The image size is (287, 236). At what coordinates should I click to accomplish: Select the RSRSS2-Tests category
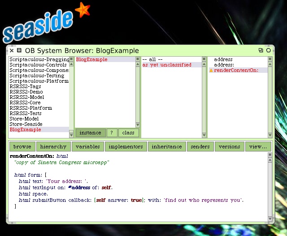pos(39,113)
